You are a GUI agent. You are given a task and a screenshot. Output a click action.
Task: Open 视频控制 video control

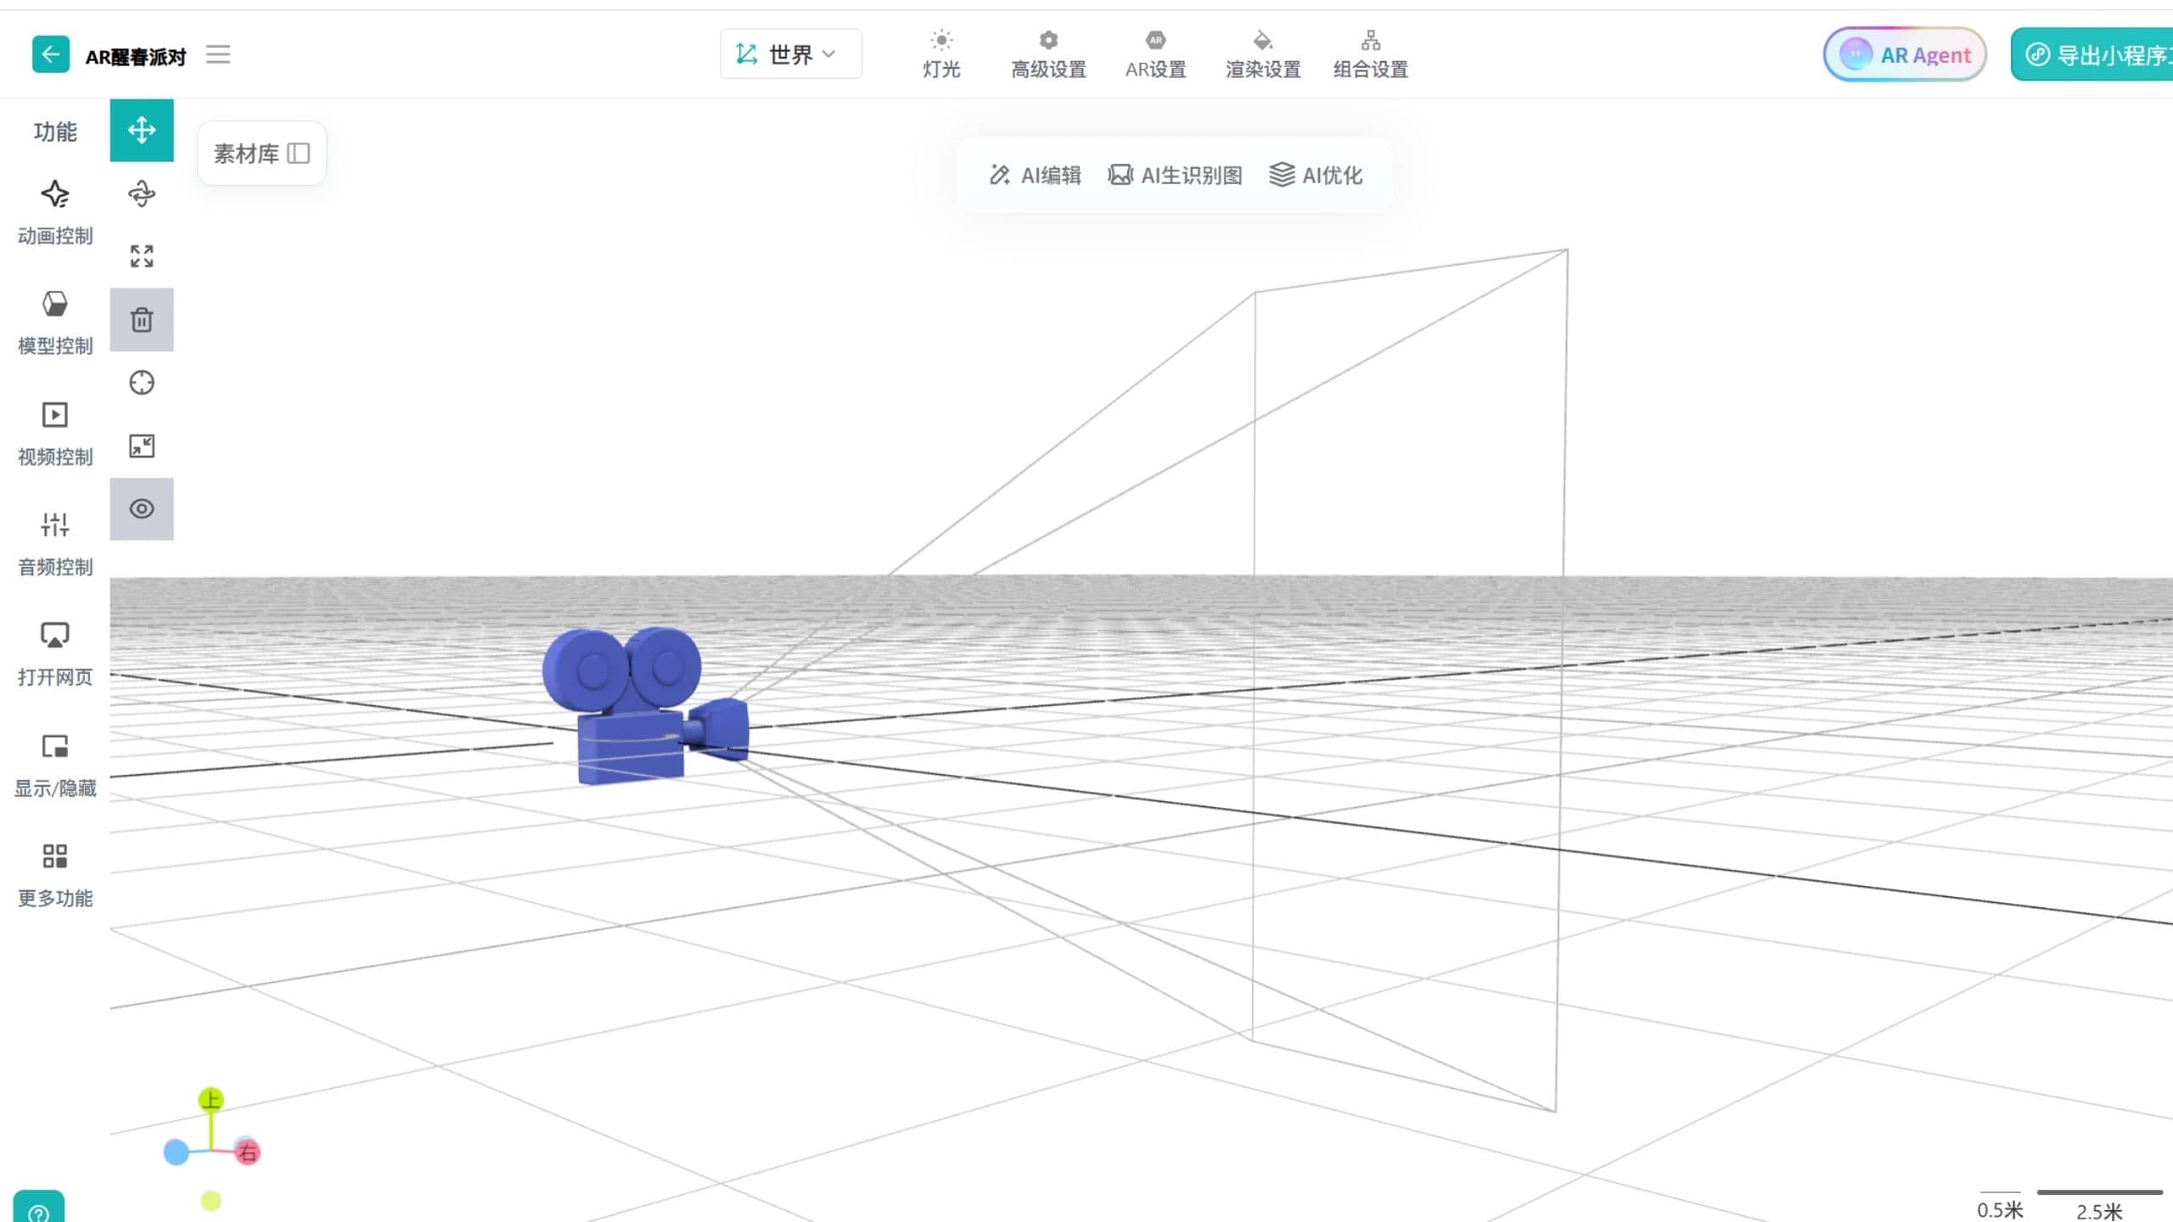[x=55, y=434]
